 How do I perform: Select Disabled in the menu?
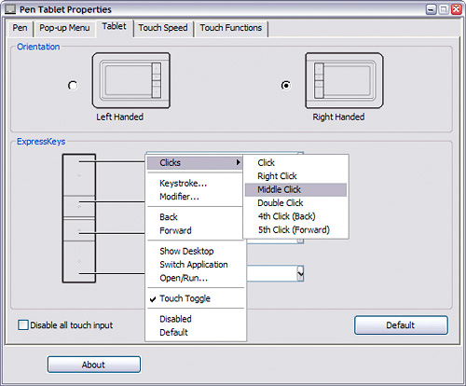[x=196, y=319]
